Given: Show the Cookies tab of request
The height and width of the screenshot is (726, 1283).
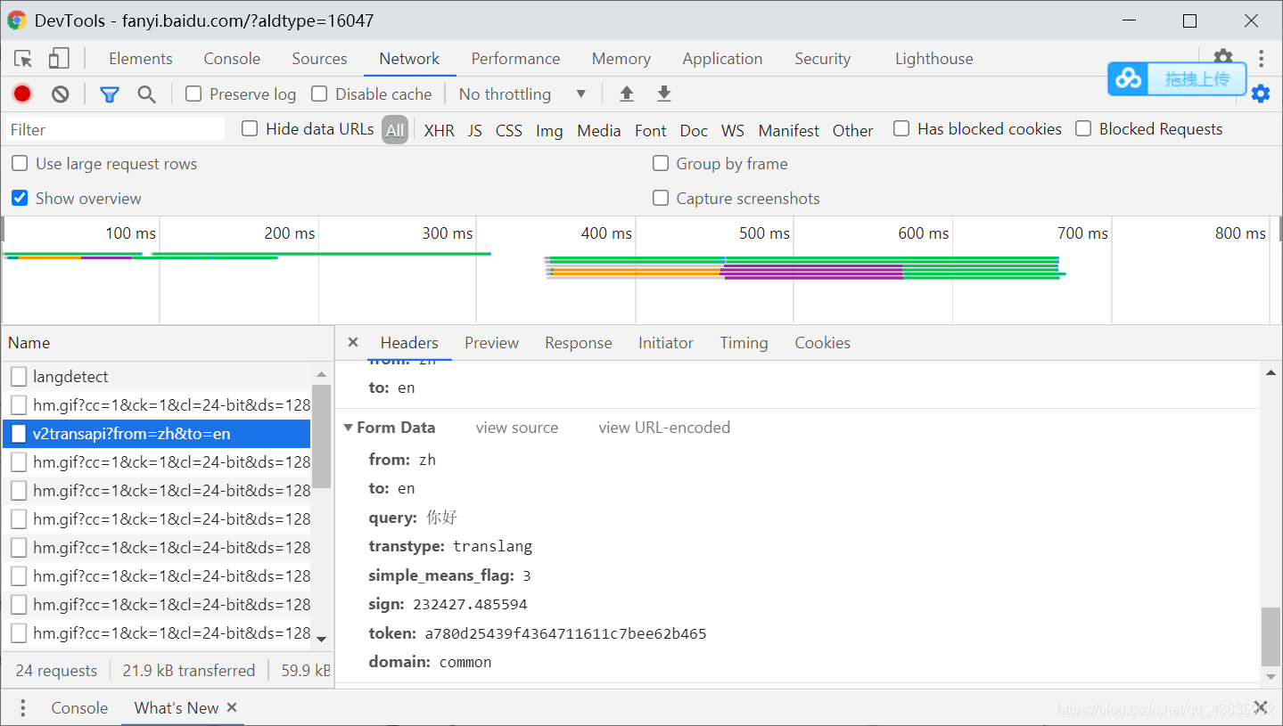Looking at the screenshot, I should pos(822,343).
